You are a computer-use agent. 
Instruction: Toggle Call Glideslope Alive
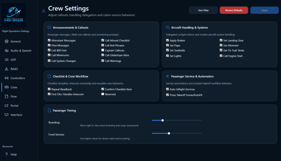pos(103,55)
